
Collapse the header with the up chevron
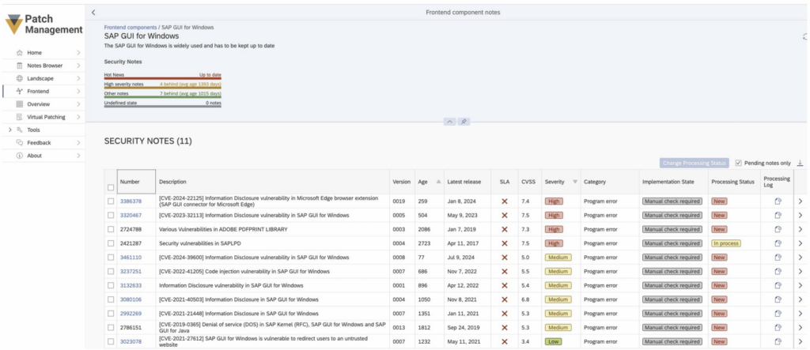click(x=449, y=122)
